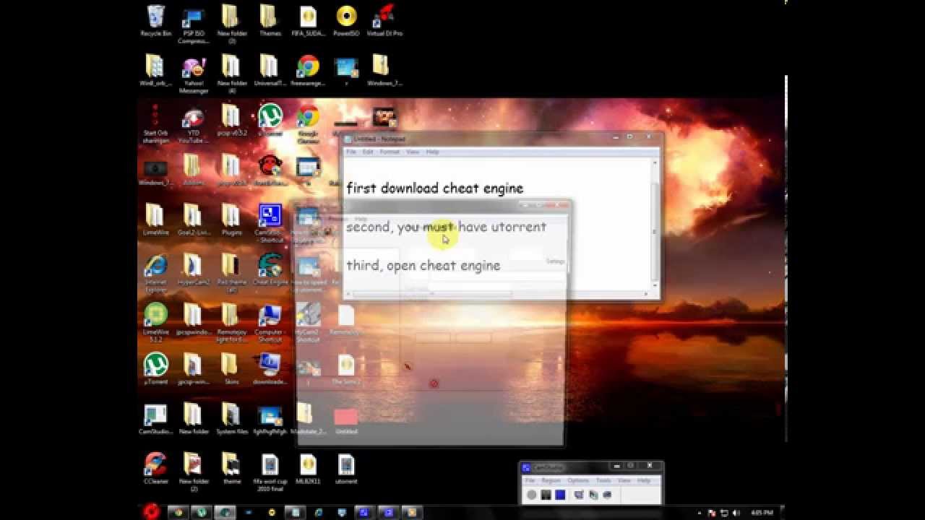Open the System files folder icon

tap(231, 418)
